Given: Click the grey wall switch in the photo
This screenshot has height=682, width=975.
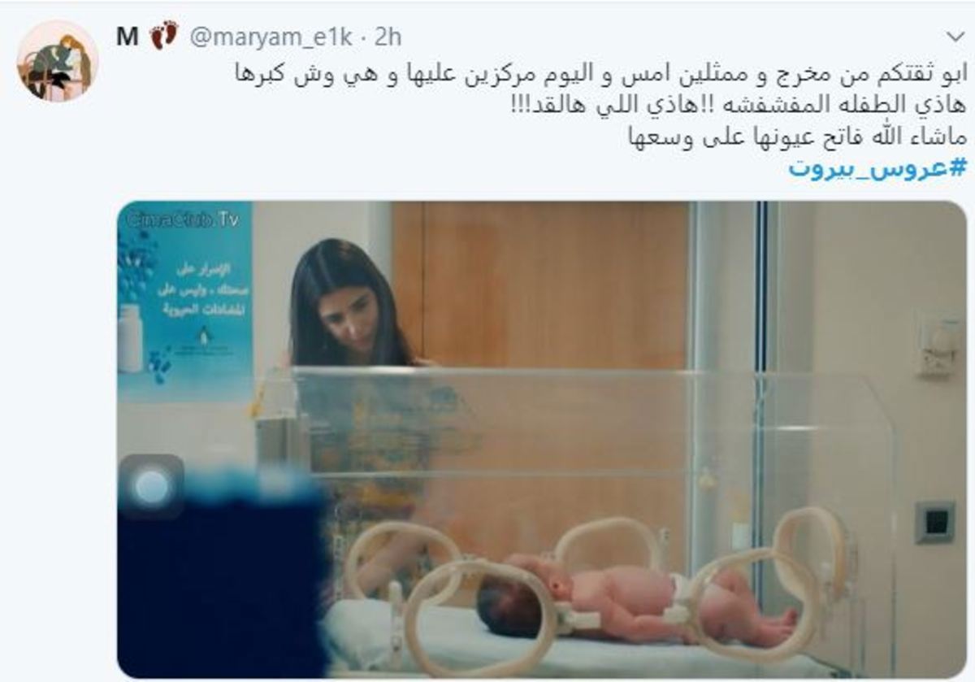Looking at the screenshot, I should click(934, 522).
